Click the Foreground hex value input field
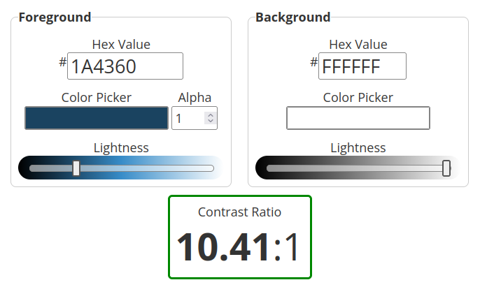Viewport: 487px width, 287px height. point(125,66)
